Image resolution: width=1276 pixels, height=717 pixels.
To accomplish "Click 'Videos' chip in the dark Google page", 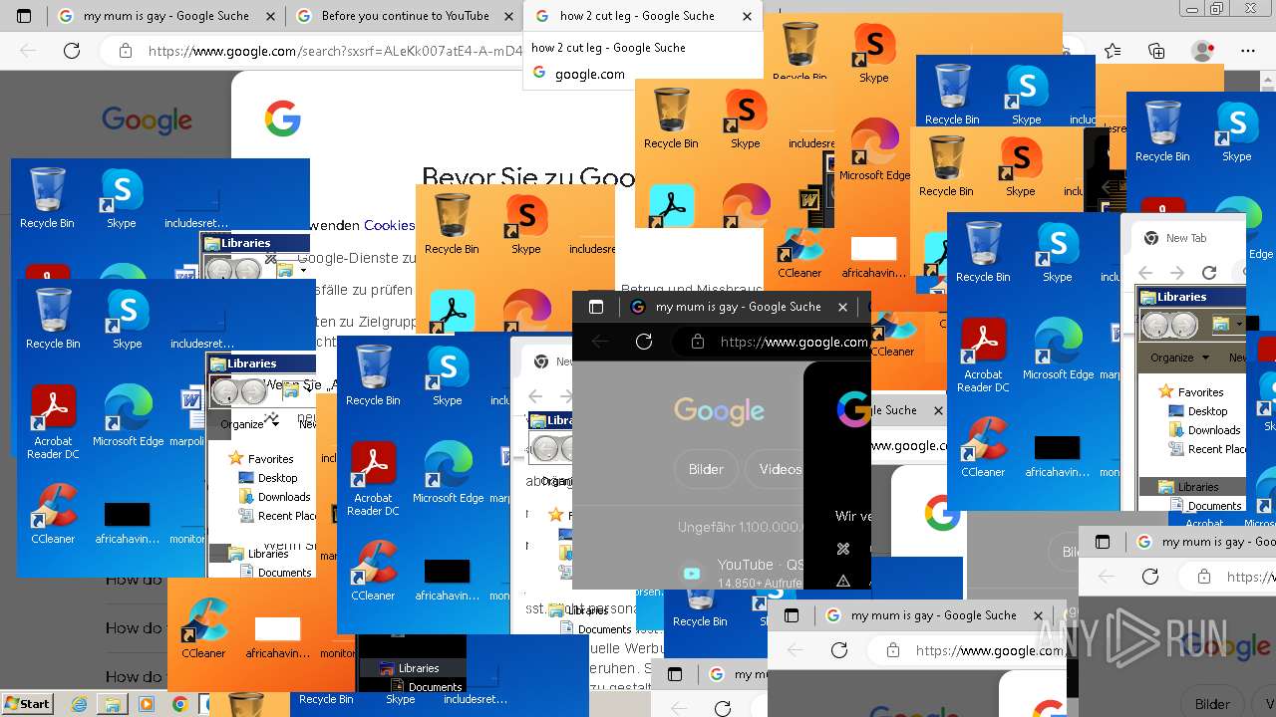I will click(776, 469).
